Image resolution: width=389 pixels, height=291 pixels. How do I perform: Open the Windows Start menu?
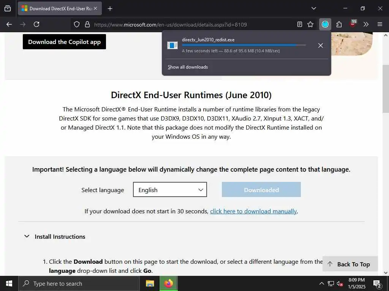click(x=9, y=283)
